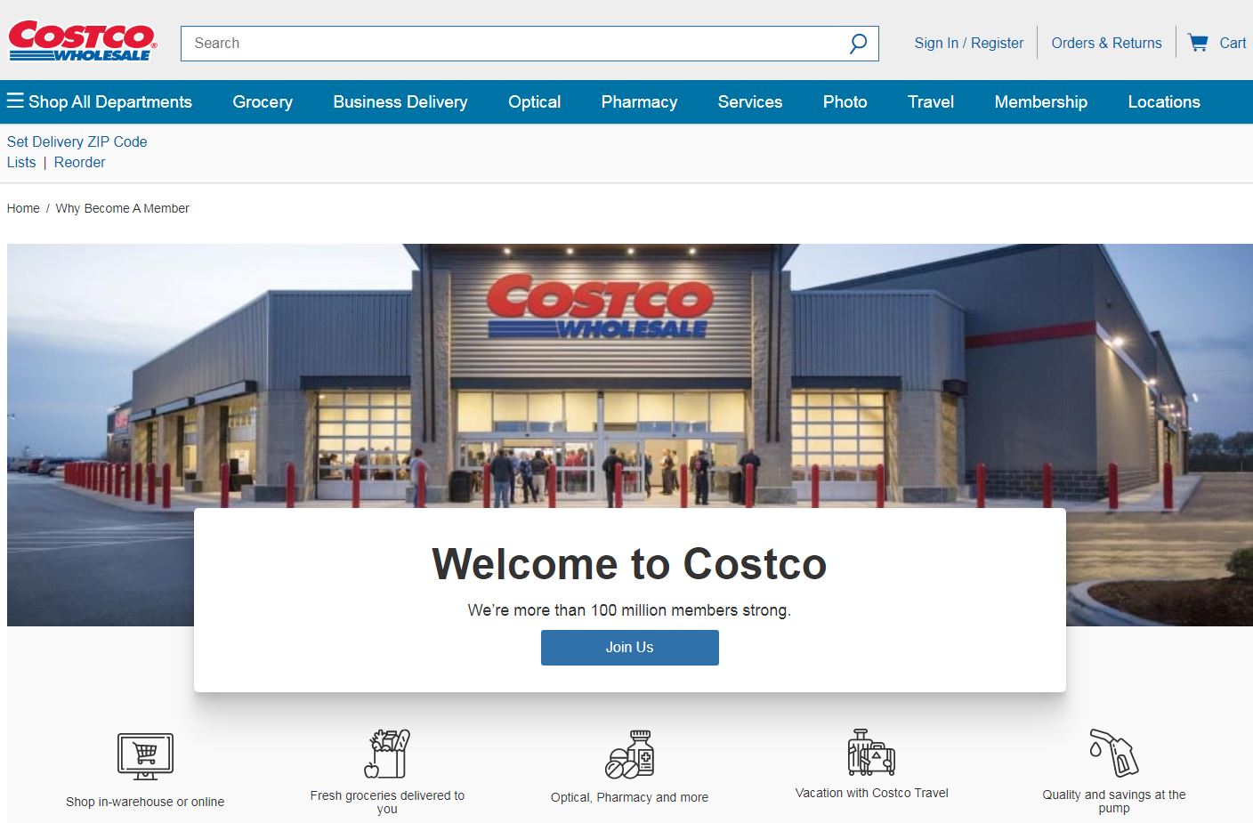Screen dimensions: 1253x823
Task: Click Optical, Pharmacy and more text
Action: pyautogui.click(x=630, y=797)
